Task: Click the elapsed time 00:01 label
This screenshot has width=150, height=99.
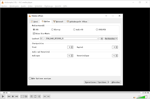Action: coord(5,93)
